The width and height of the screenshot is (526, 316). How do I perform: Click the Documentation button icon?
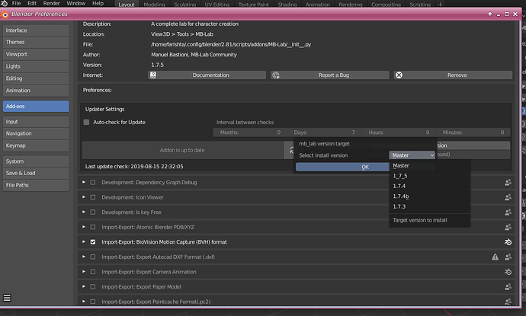point(153,75)
